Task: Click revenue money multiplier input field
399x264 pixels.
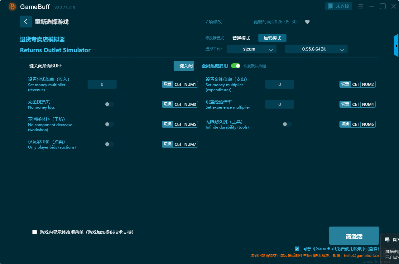Action: [102, 84]
